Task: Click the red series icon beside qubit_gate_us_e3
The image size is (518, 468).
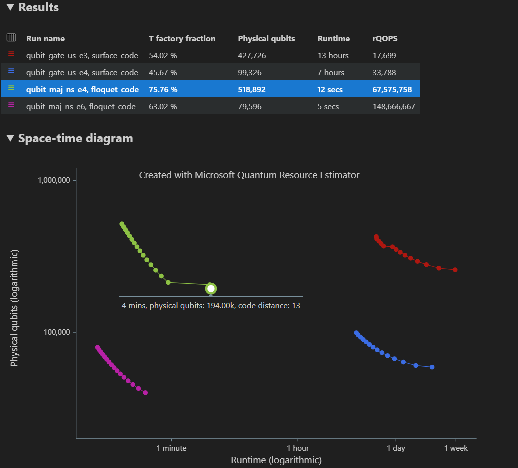Action: coord(11,55)
